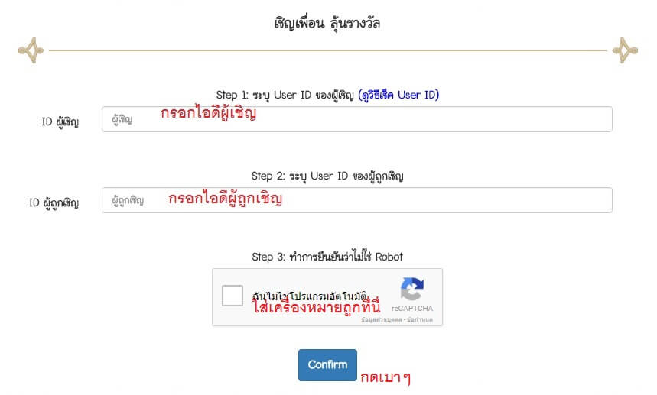Screen dimensions: 657x395
Task: Click the left decorative ornament icon
Action: [31, 50]
